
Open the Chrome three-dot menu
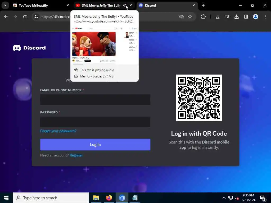pos(265,17)
